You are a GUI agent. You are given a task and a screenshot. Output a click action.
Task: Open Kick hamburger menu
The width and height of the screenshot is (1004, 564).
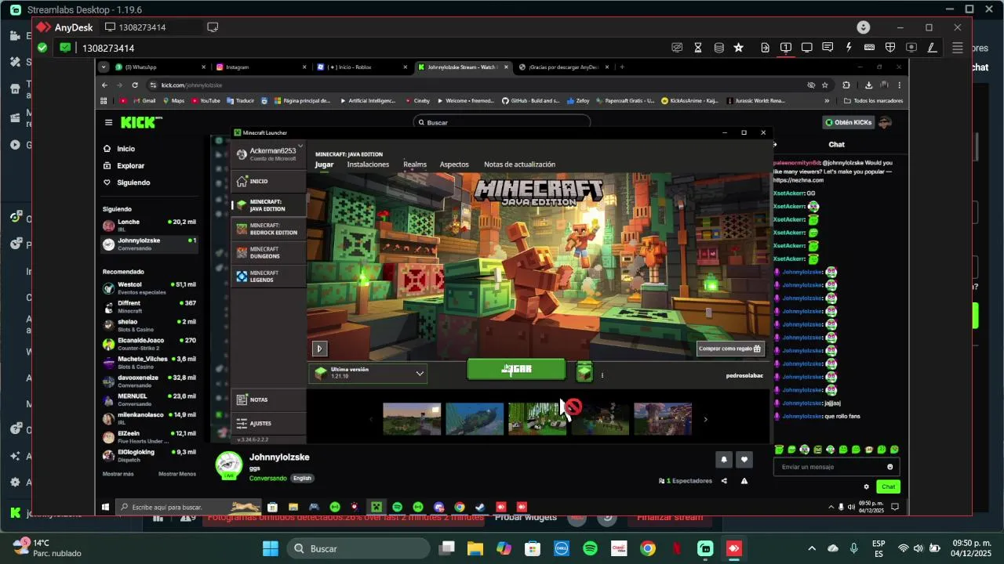(108, 122)
